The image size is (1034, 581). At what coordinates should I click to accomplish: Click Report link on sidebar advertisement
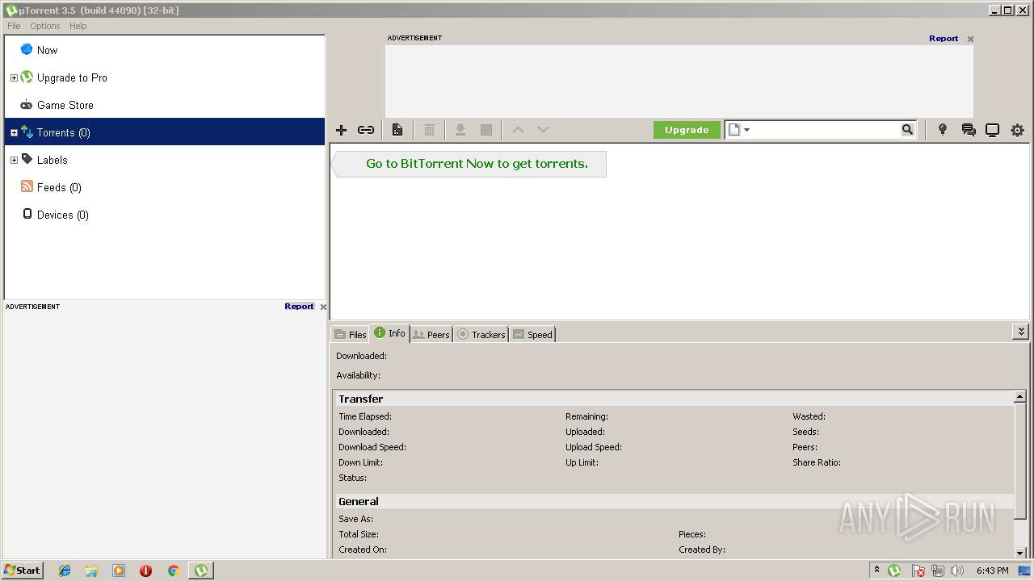[299, 306]
